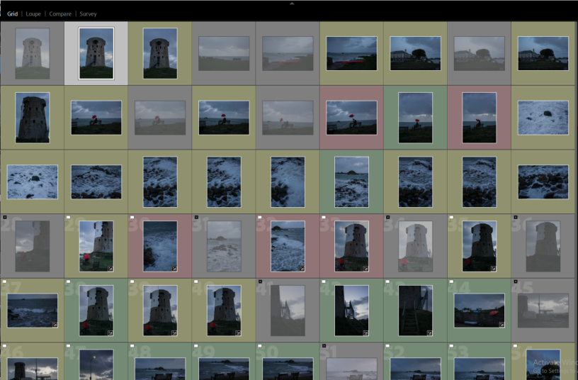Click the rejected flag icon on photo 51
Image resolution: width=578 pixels, height=380 pixels.
324,346
